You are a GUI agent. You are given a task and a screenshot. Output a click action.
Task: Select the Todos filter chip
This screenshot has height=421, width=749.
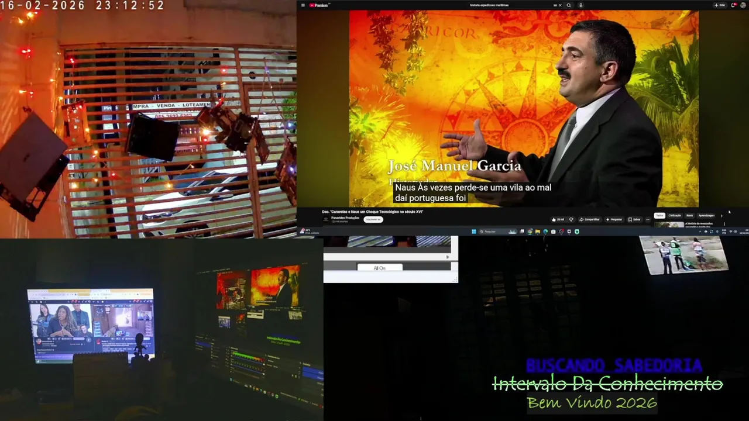tap(659, 215)
